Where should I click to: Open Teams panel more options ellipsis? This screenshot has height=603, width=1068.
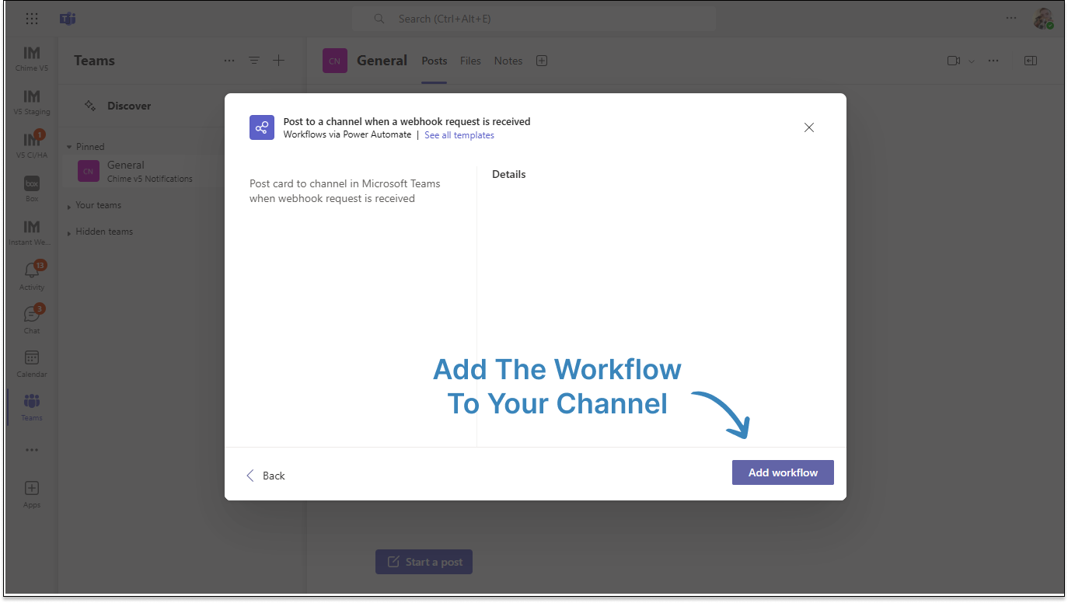(x=229, y=61)
